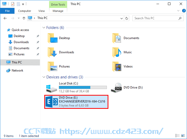Click the EXCHANGESERVER2016-X64-CU16 label

click(82, 101)
